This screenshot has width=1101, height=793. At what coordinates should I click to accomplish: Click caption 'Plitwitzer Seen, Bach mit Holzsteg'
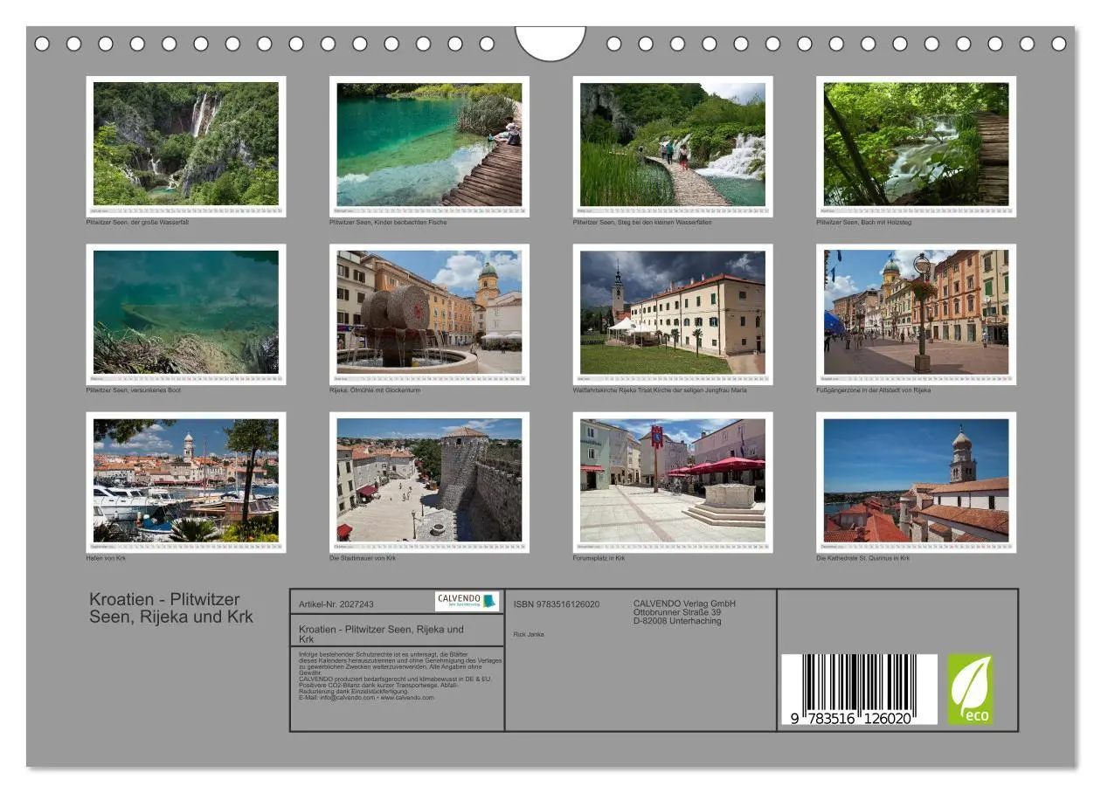864,223
